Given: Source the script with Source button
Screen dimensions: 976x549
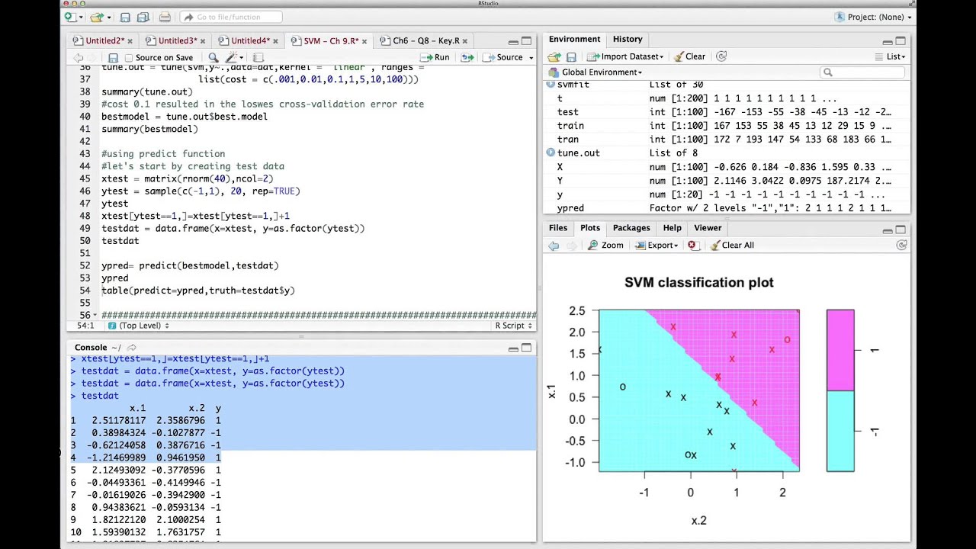Looking at the screenshot, I should (x=503, y=57).
